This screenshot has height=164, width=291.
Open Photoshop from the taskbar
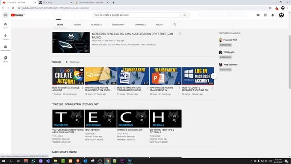tap(130, 161)
